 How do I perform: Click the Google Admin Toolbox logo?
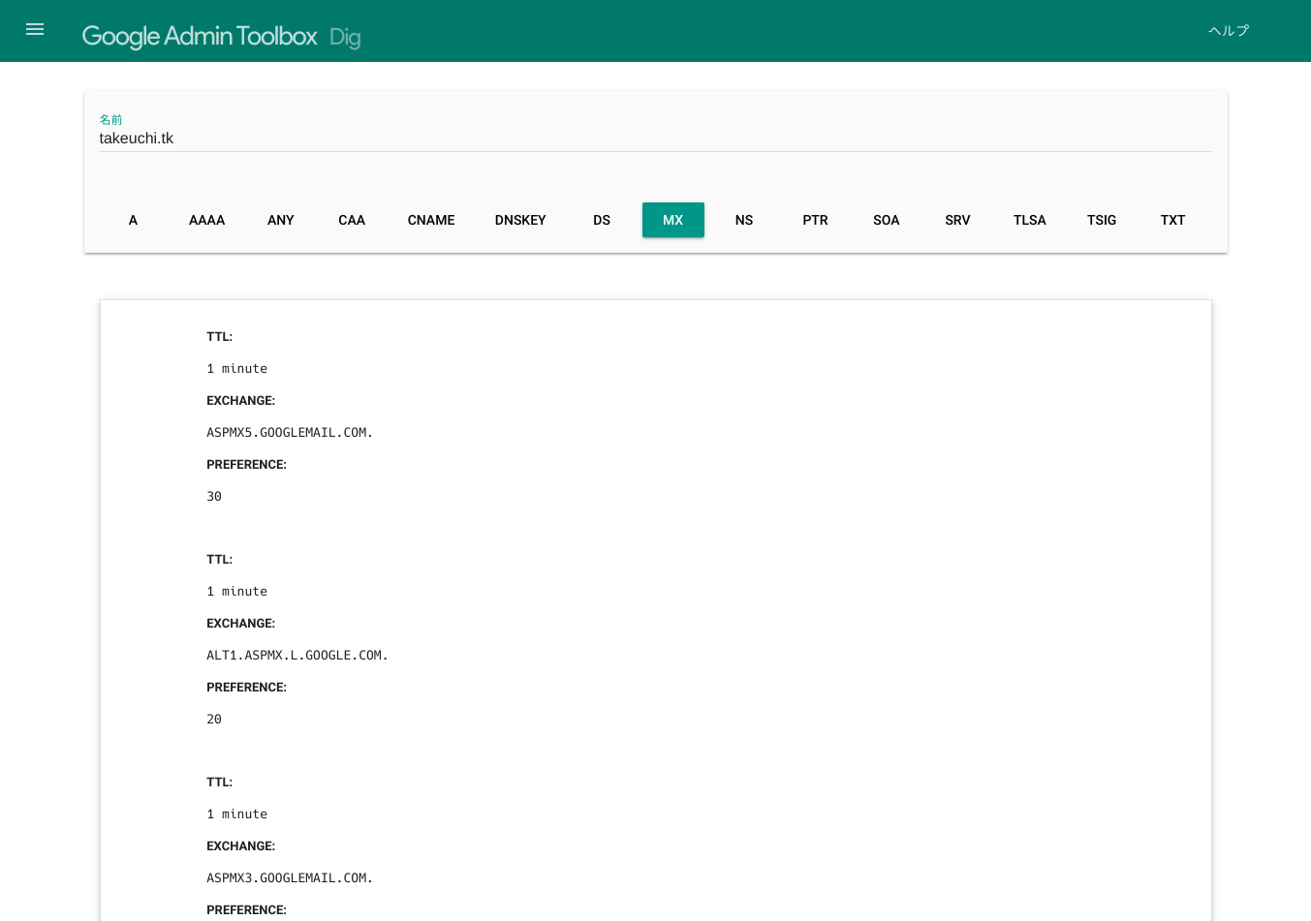(x=200, y=36)
